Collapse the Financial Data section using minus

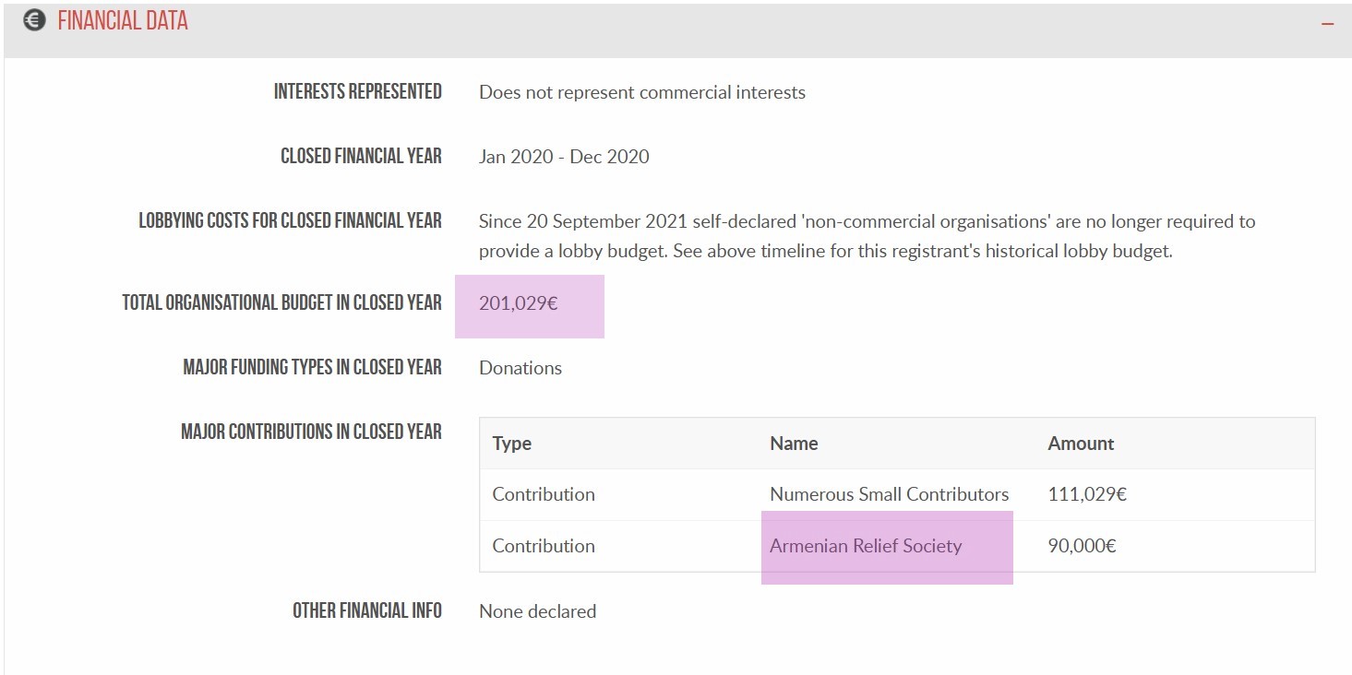[x=1327, y=22]
